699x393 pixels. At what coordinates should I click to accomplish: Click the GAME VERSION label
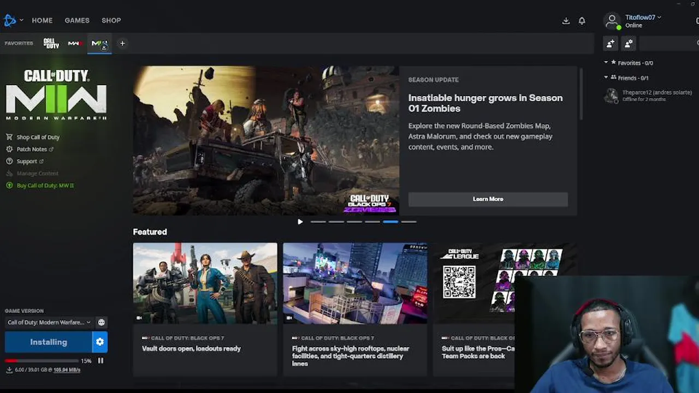coord(24,311)
